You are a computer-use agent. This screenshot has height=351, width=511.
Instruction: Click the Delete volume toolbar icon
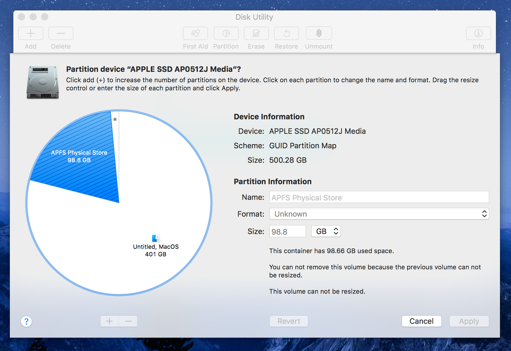[61, 33]
